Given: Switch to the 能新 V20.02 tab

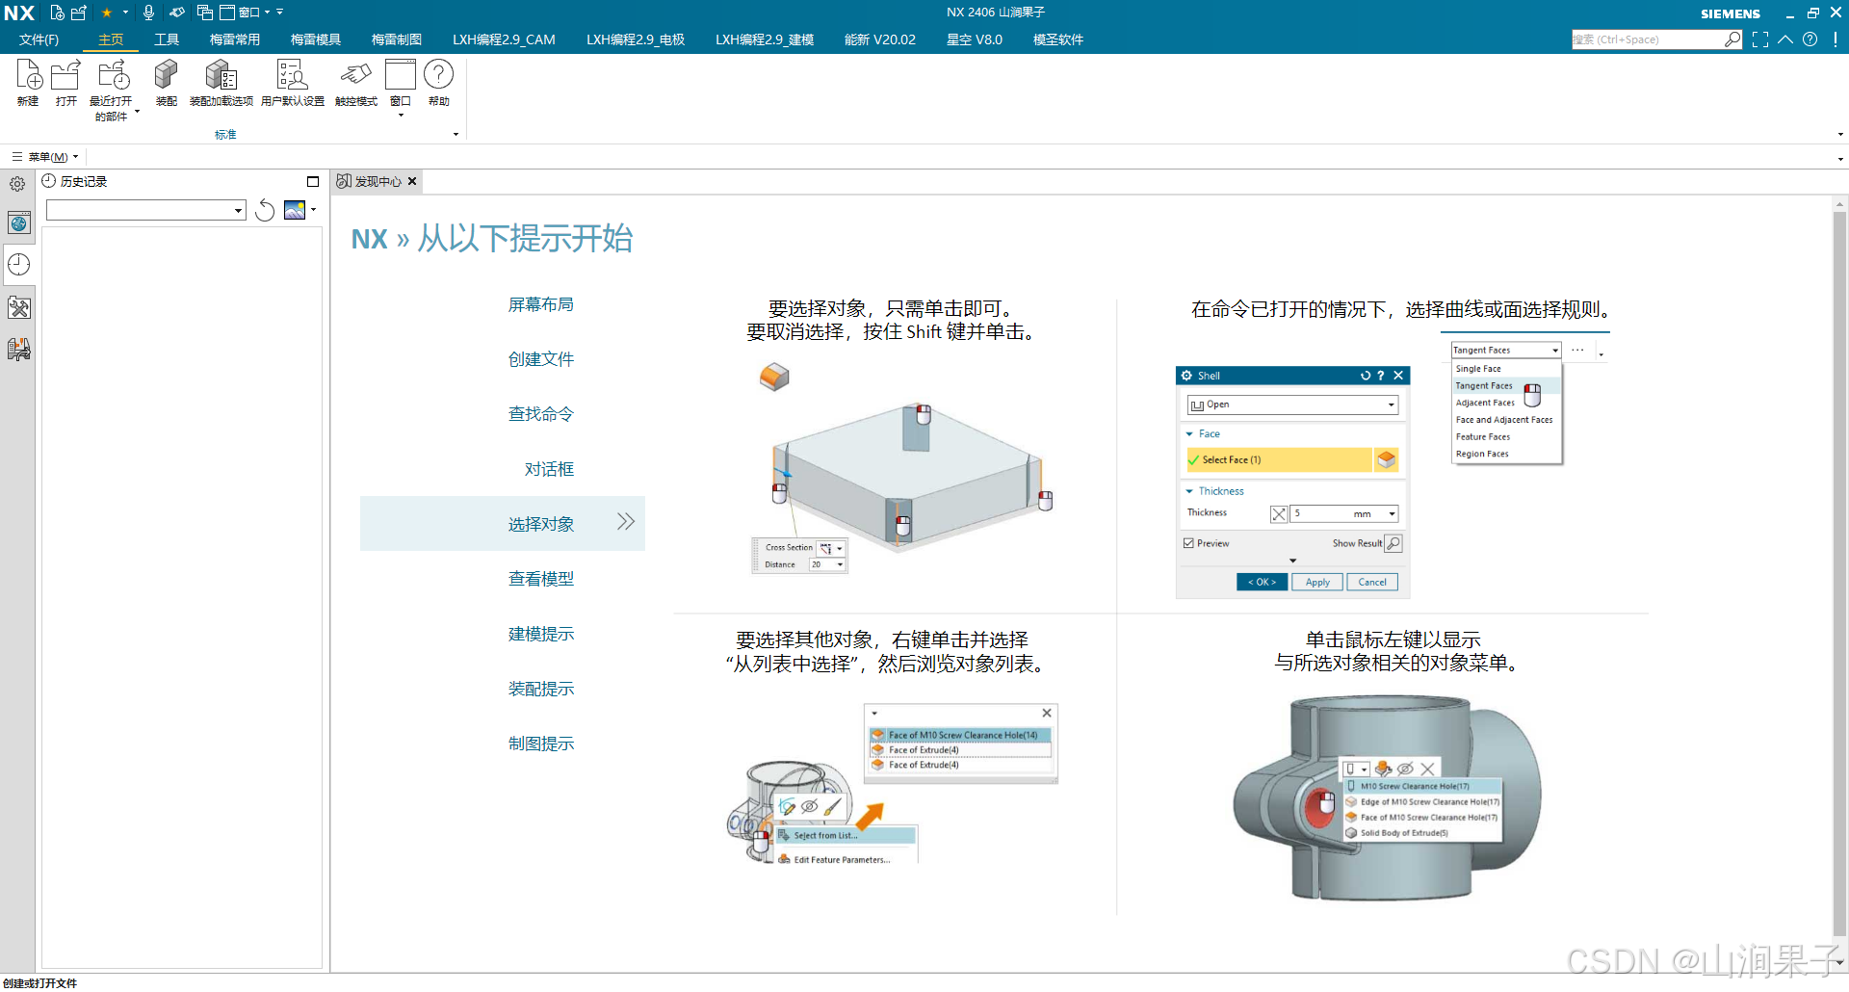Looking at the screenshot, I should tap(880, 39).
